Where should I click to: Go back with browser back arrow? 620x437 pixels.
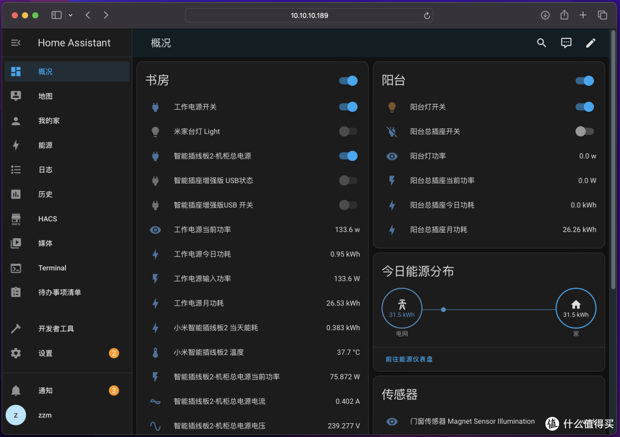88,15
